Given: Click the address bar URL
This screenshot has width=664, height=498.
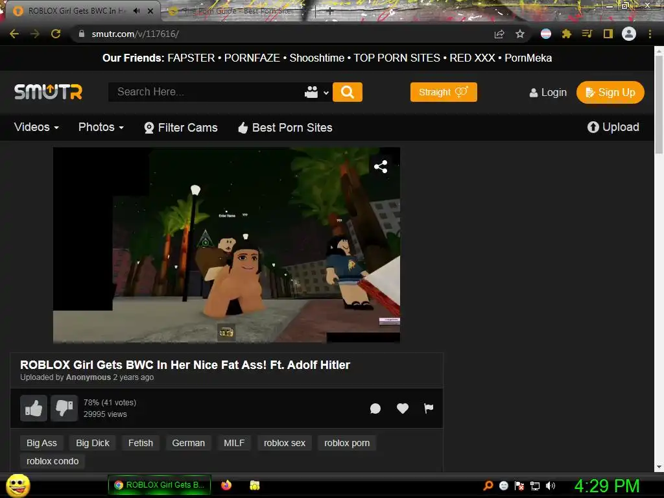Looking at the screenshot, I should (135, 34).
